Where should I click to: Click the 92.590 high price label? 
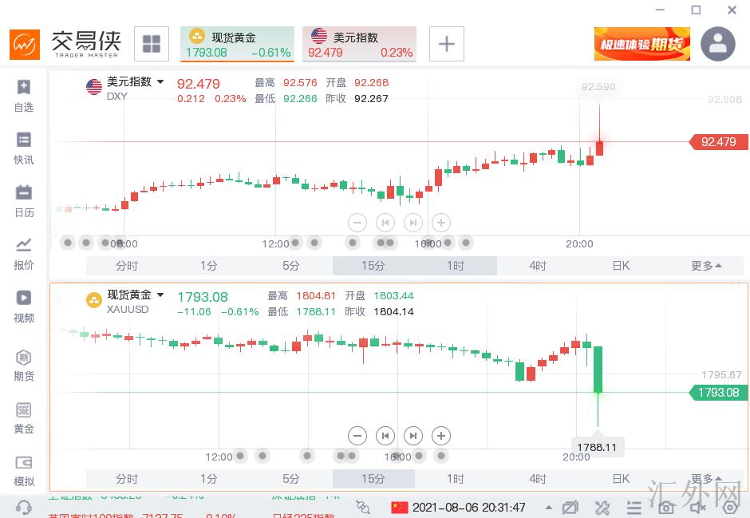(x=598, y=86)
